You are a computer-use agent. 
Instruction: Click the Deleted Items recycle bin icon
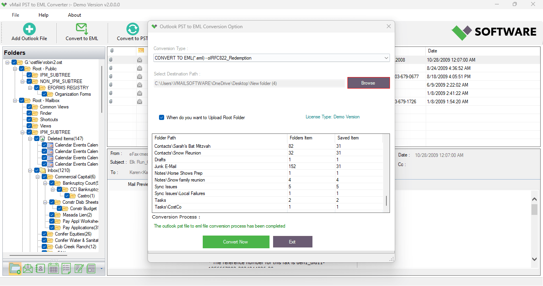click(x=43, y=139)
